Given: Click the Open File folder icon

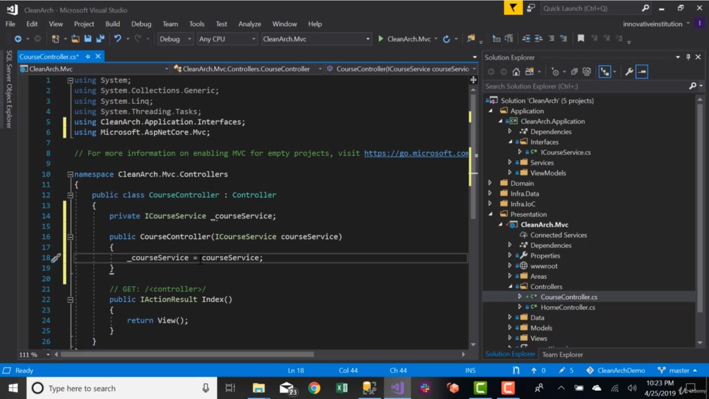Looking at the screenshot, I should 75,39.
